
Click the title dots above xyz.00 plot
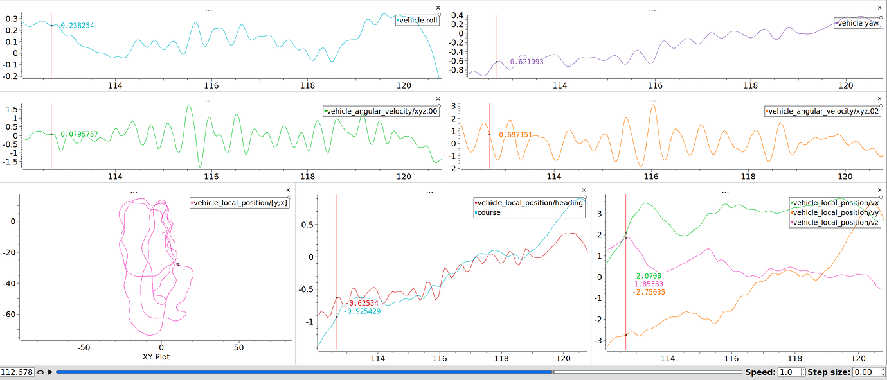(x=208, y=100)
